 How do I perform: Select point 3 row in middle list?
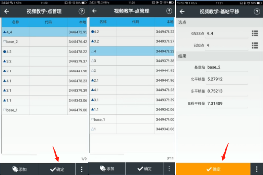pos(132,61)
